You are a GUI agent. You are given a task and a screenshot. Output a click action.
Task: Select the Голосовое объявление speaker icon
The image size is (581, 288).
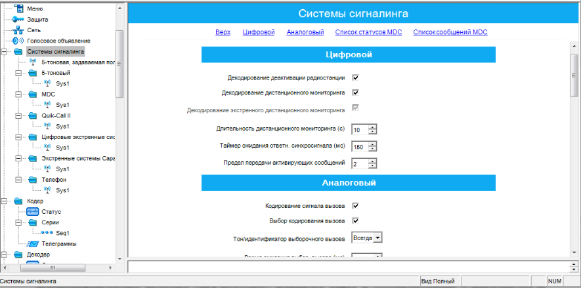pyautogui.click(x=18, y=41)
